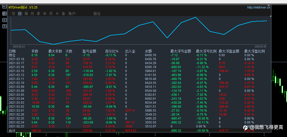This screenshot has width=287, height=137.
Task: Open the ? help icon
Action: (x=4, y=26)
